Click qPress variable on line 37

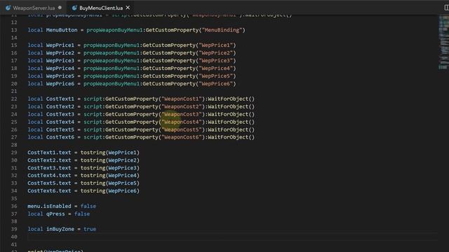tap(55, 214)
